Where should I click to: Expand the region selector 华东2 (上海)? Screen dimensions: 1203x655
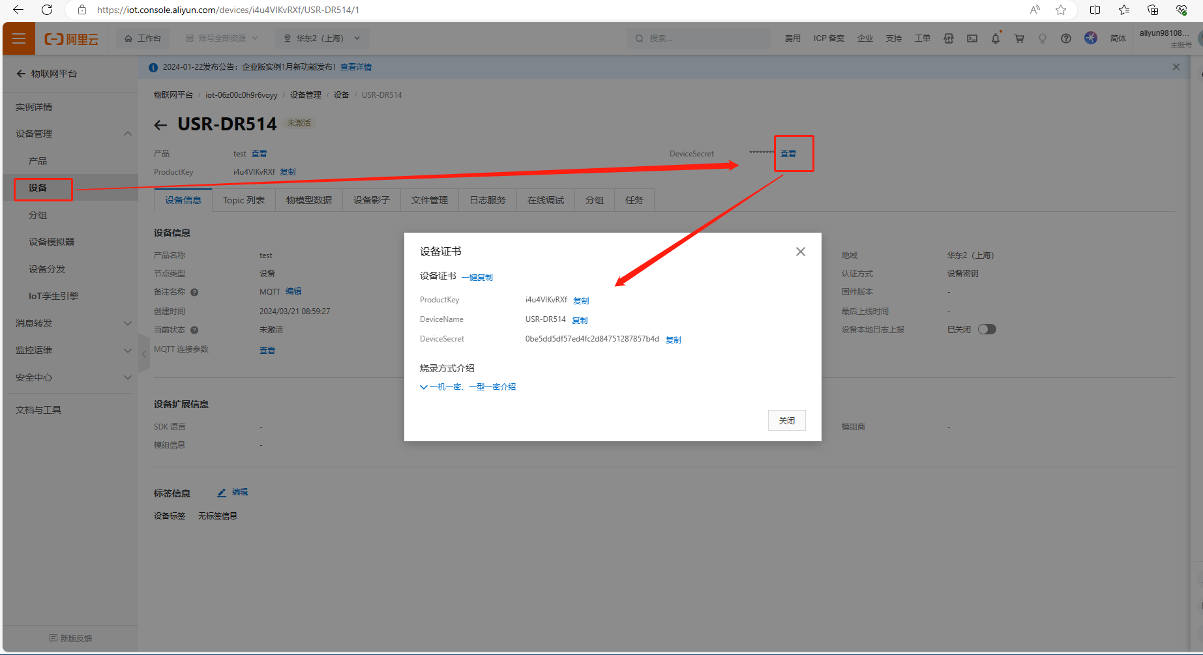tap(322, 38)
